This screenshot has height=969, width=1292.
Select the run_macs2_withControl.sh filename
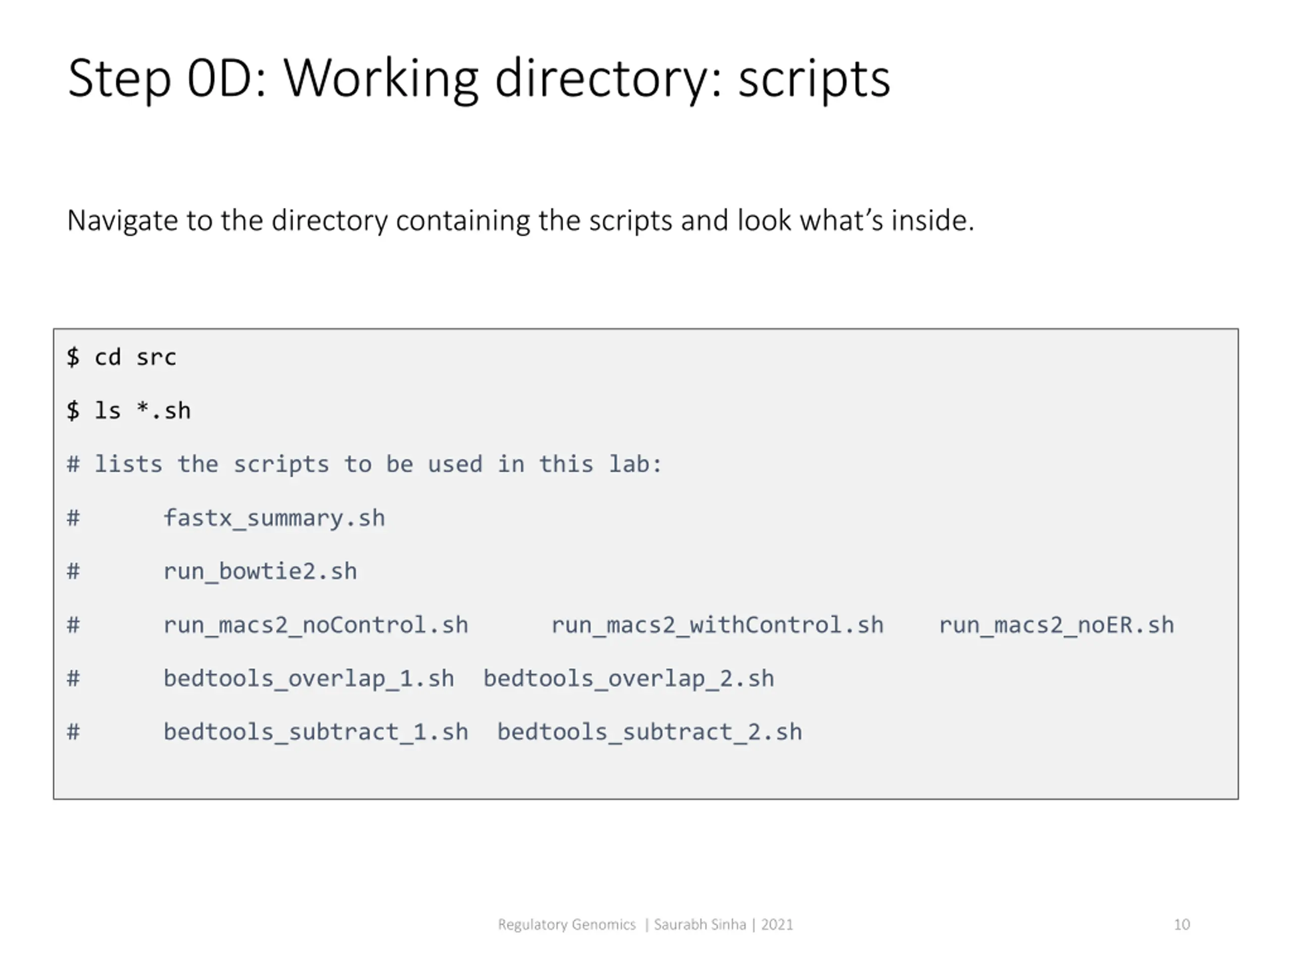point(717,625)
